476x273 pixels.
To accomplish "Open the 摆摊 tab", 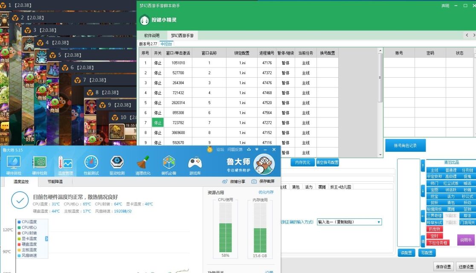I will [322, 187].
